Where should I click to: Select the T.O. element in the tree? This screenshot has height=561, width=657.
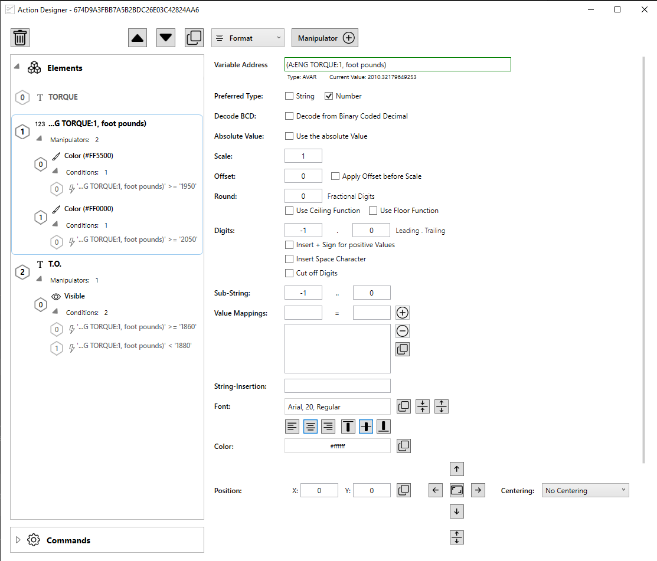coord(55,264)
